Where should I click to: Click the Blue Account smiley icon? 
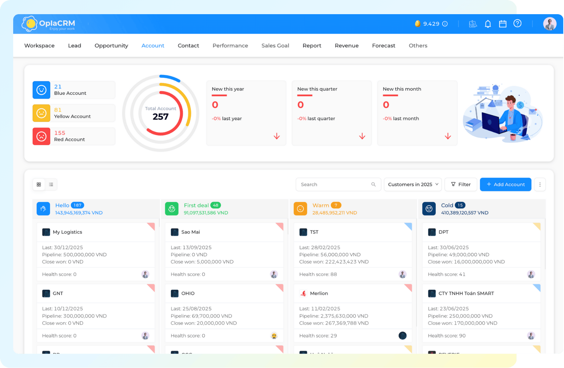pos(41,90)
